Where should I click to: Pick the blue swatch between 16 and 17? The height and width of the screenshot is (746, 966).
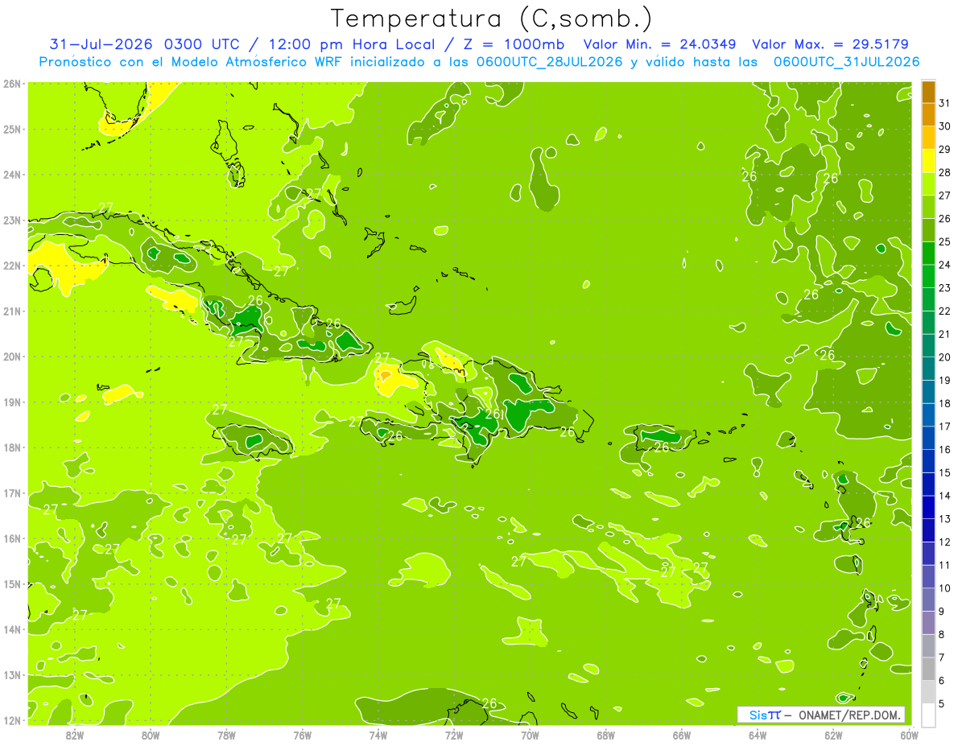pyautogui.click(x=928, y=438)
